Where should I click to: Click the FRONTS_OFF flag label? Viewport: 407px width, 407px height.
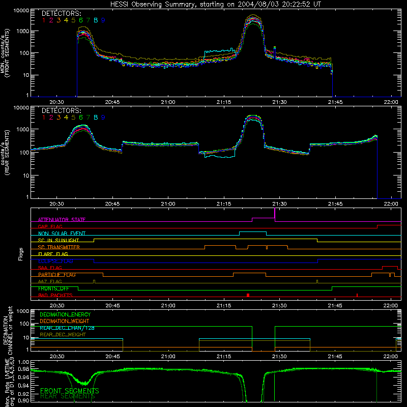[53, 288]
